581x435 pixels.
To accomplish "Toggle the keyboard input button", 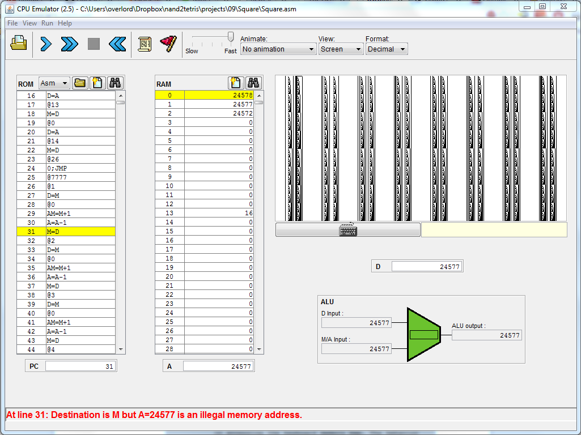I will click(348, 230).
